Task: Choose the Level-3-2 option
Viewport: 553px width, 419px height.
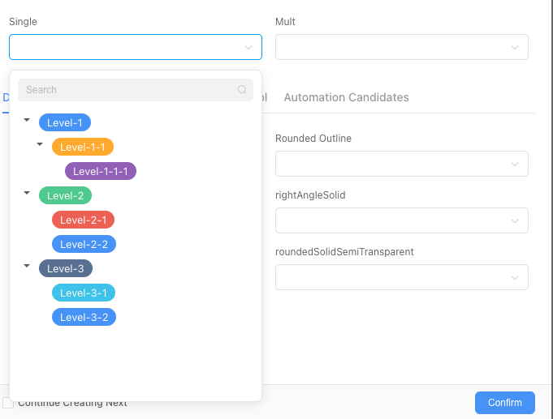Action: 84,317
